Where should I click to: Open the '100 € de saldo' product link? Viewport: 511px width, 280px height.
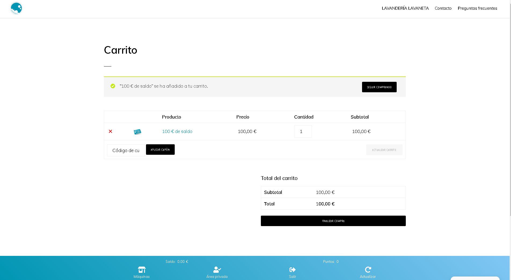pos(177,131)
